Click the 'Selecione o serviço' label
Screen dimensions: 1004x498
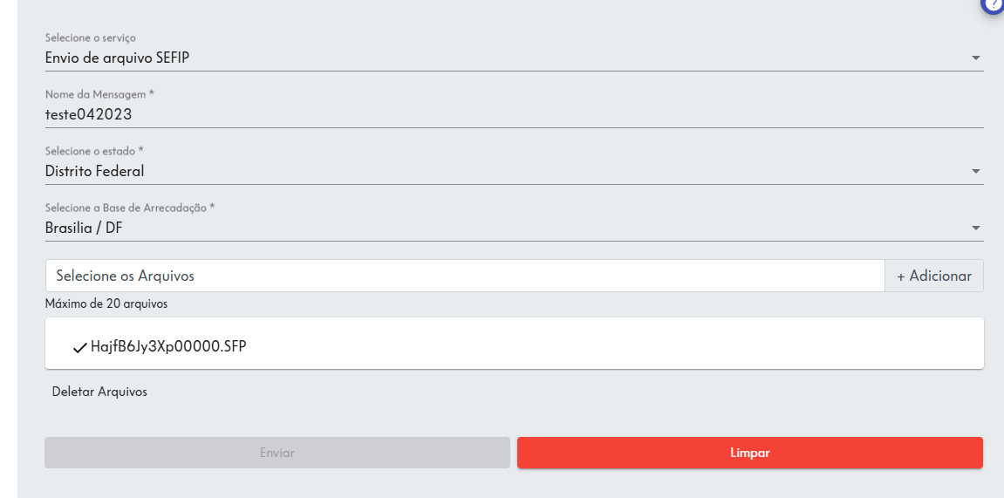[x=91, y=38]
